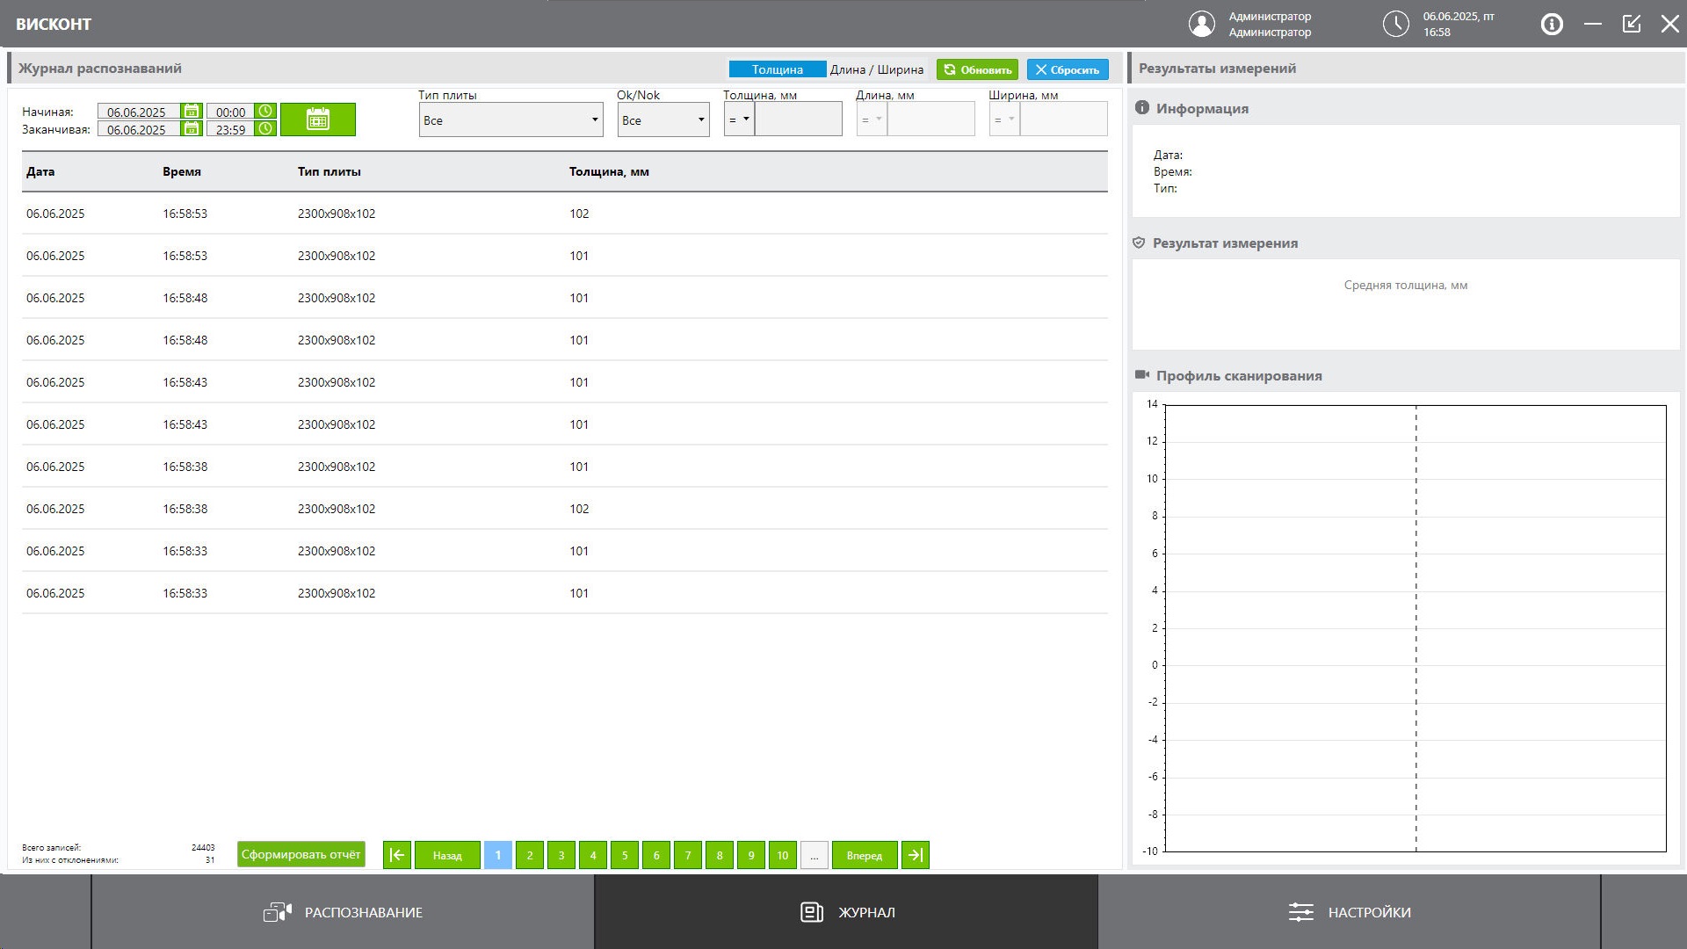Open the Толщина comparison operator dropdown

coord(739,120)
